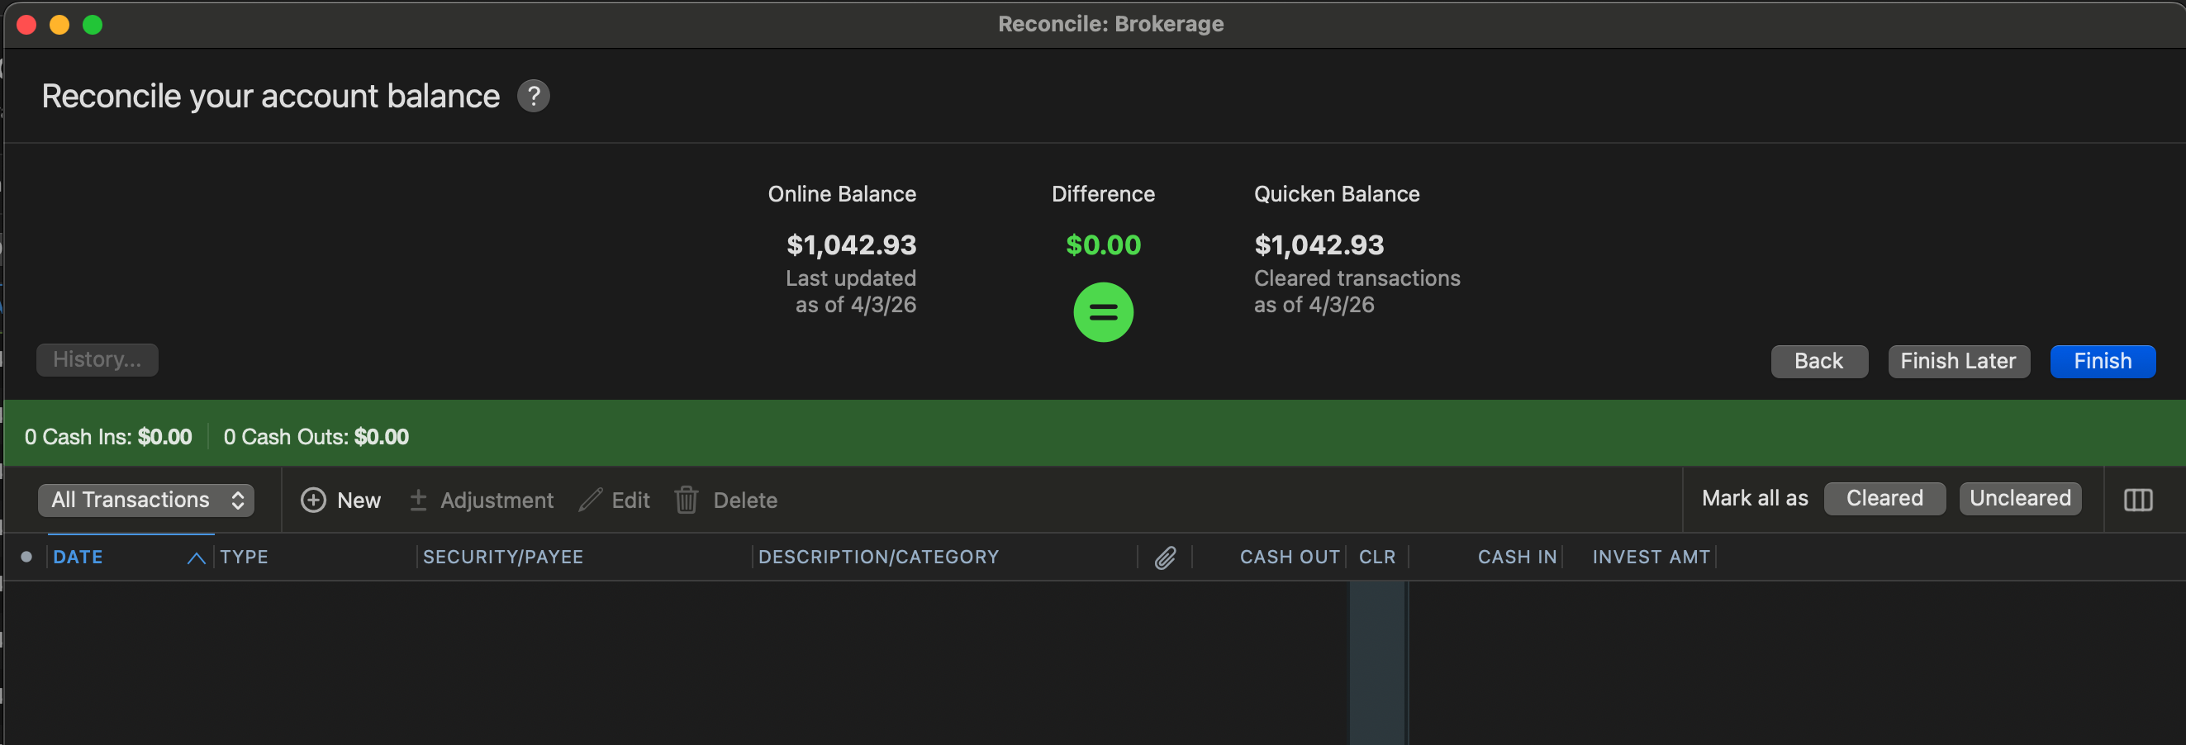Sort by the CASH OUT column header

coord(1289,557)
